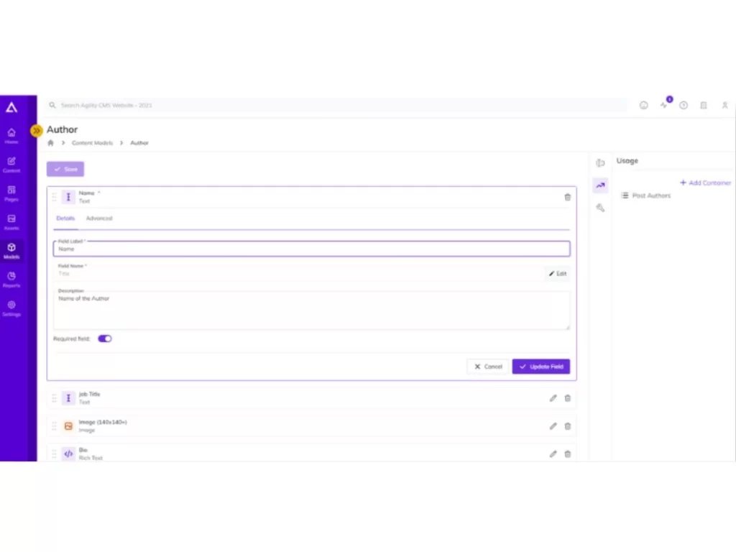
Task: Open Reports in the sidebar
Action: pyautogui.click(x=11, y=280)
